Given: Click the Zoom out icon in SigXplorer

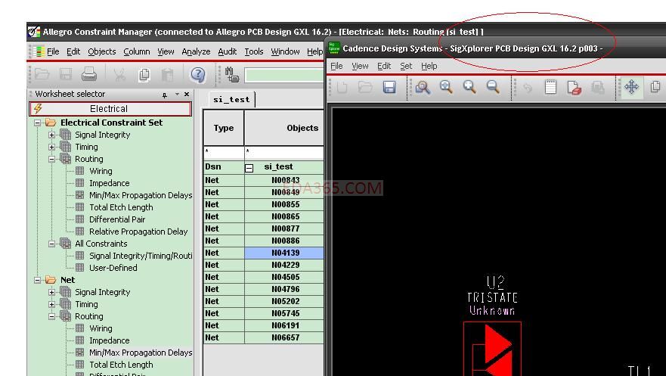Looking at the screenshot, I should [x=493, y=87].
